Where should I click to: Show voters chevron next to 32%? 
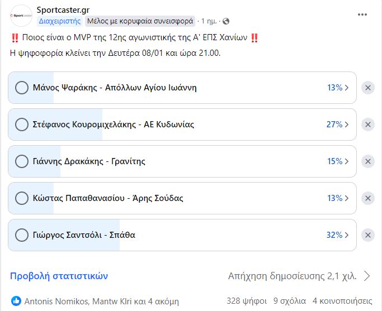[347, 235]
